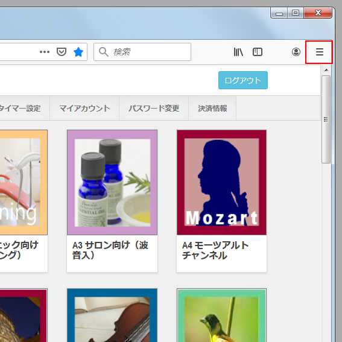
Task: Minimize the Firefox window
Action: [x=279, y=13]
